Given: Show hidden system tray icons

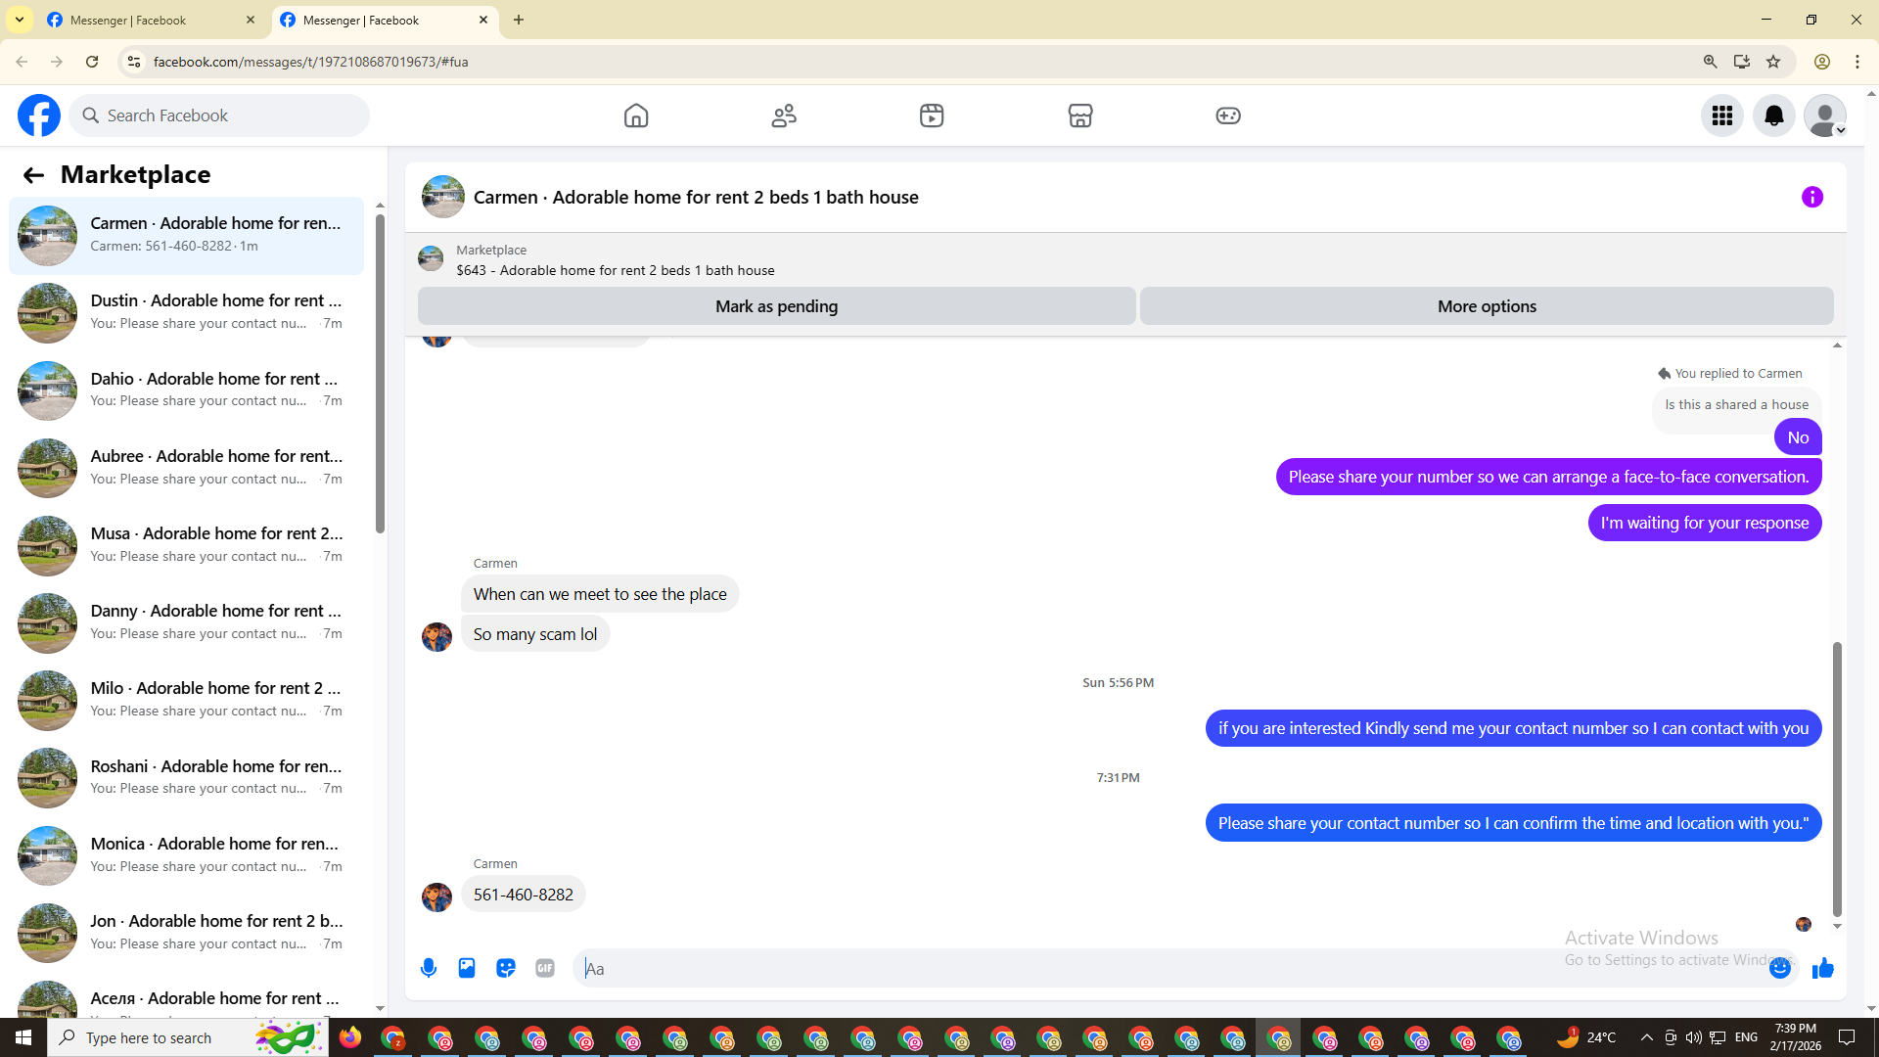Looking at the screenshot, I should click(x=1646, y=1037).
